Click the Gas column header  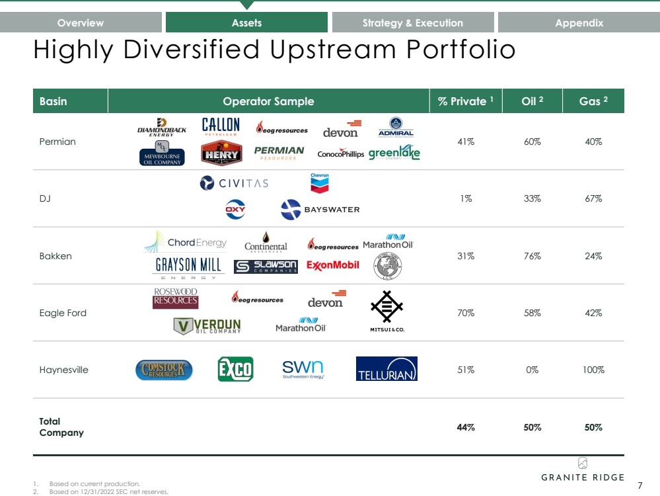coord(593,101)
